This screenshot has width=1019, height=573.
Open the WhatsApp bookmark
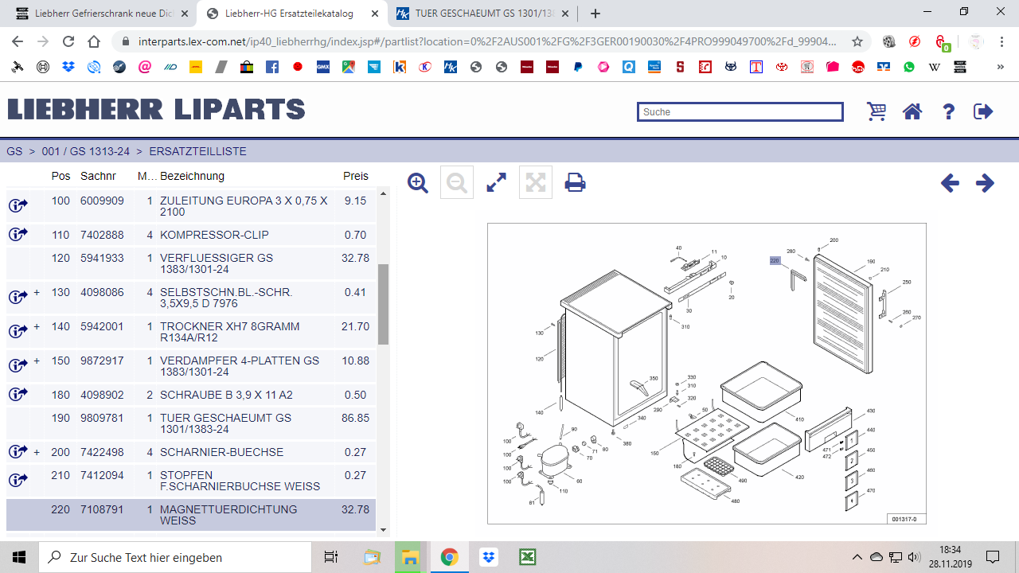pos(909,68)
